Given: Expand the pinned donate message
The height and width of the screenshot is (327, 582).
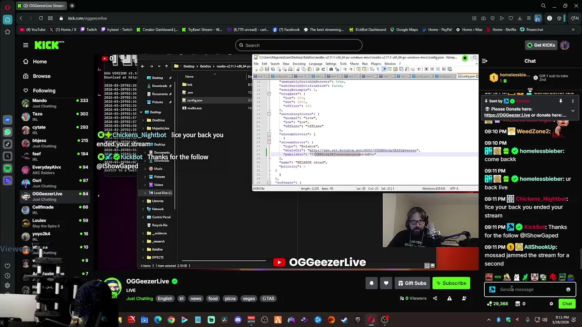Looking at the screenshot, I should tap(572, 111).
